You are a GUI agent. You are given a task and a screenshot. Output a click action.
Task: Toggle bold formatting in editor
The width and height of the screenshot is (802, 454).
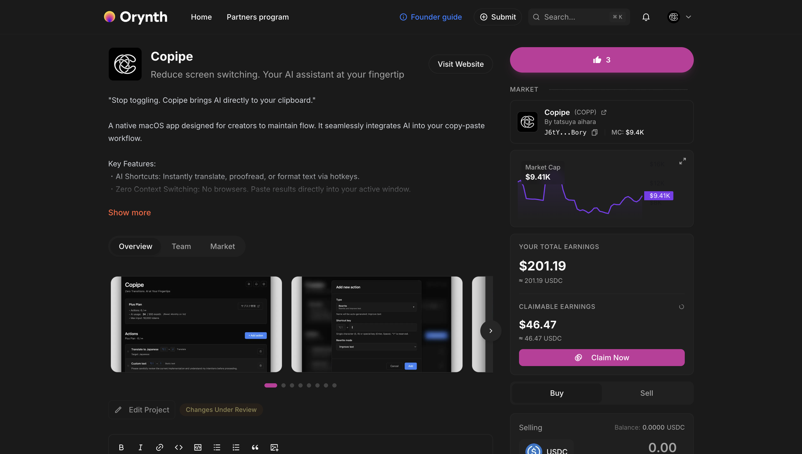(121, 447)
